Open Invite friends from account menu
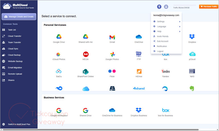Viewport: 219px width, 131px height. point(166,36)
